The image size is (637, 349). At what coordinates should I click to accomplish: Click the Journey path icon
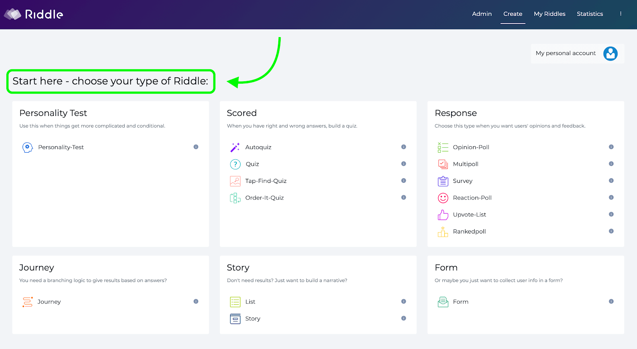pyautogui.click(x=27, y=302)
